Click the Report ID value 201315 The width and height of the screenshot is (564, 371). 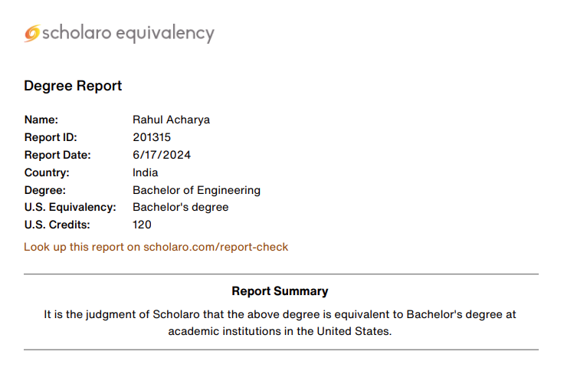click(152, 137)
